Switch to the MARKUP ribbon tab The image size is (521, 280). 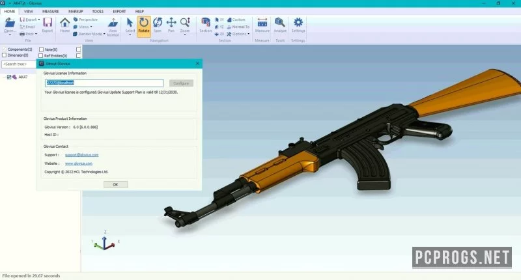pyautogui.click(x=76, y=11)
